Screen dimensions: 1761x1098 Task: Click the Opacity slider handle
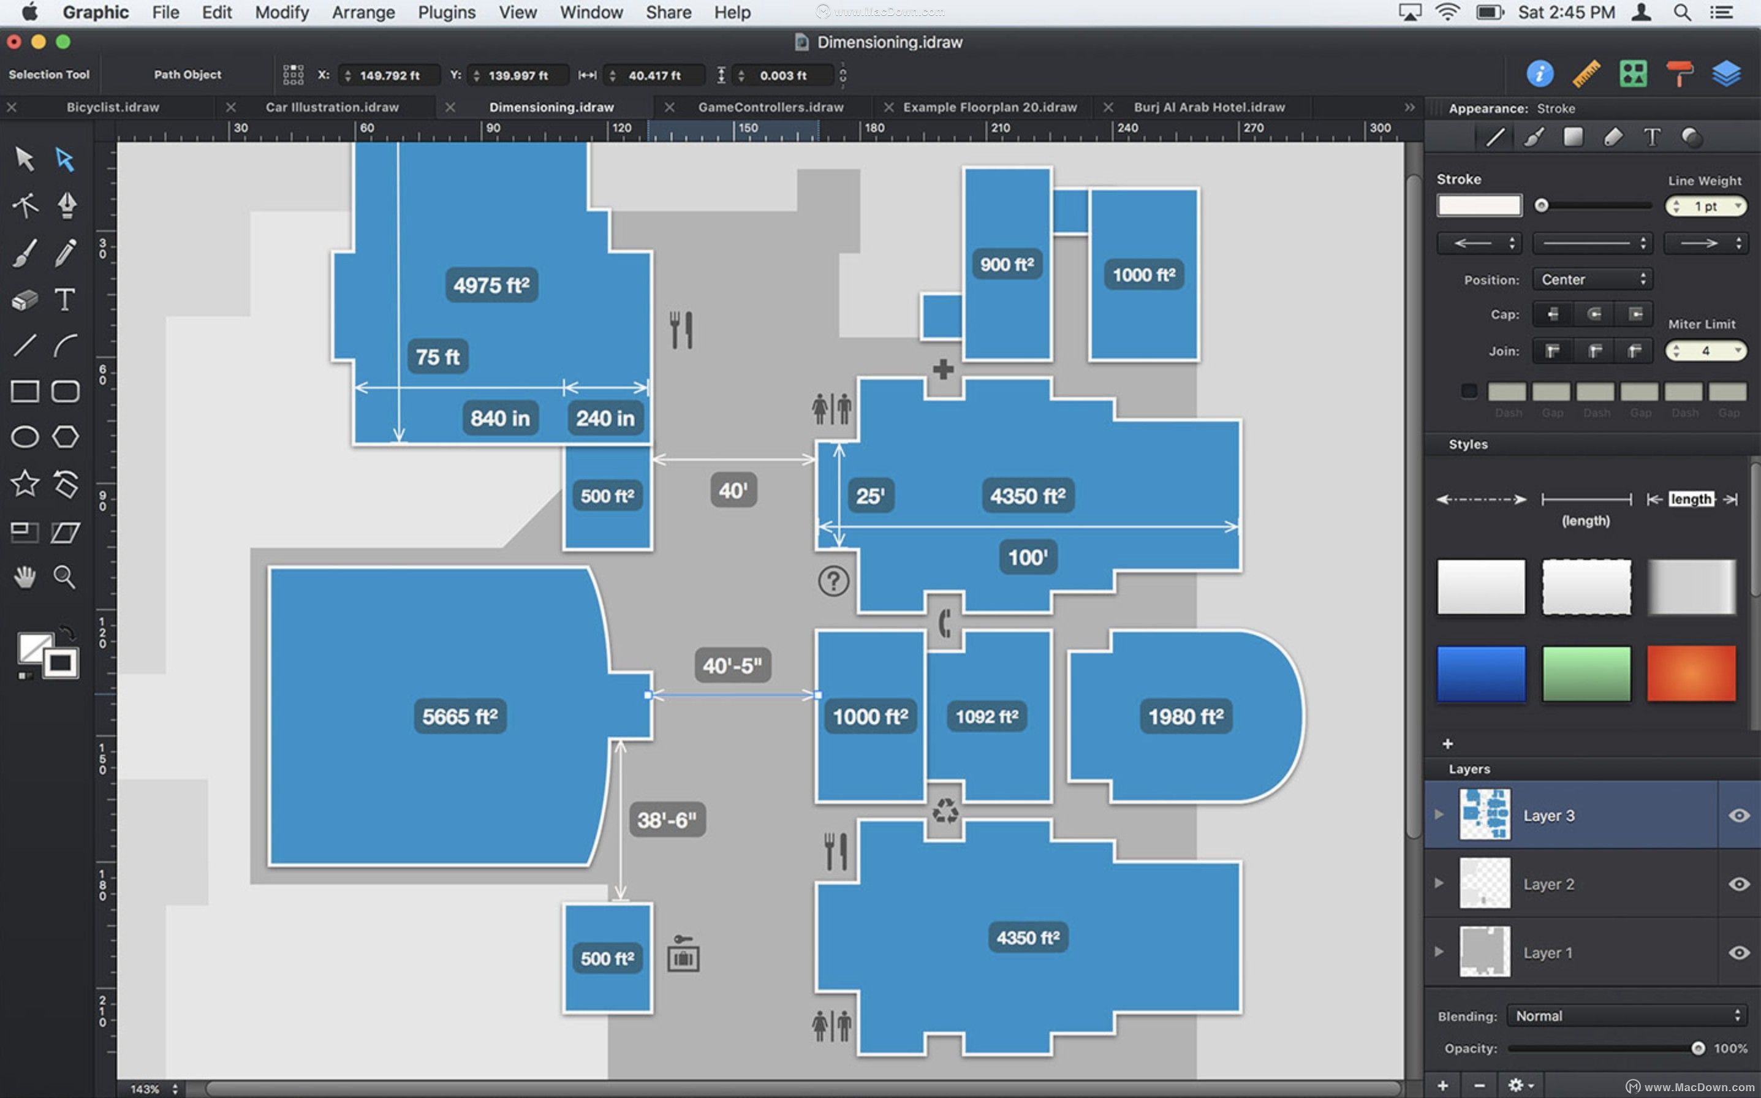1698,1048
